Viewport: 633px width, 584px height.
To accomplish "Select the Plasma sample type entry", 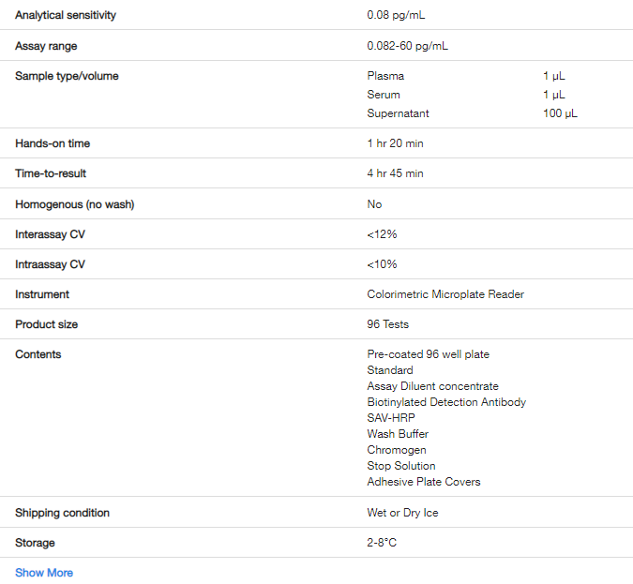I will pos(385,76).
